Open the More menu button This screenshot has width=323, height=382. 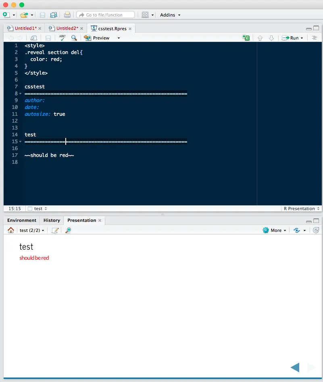[274, 230]
